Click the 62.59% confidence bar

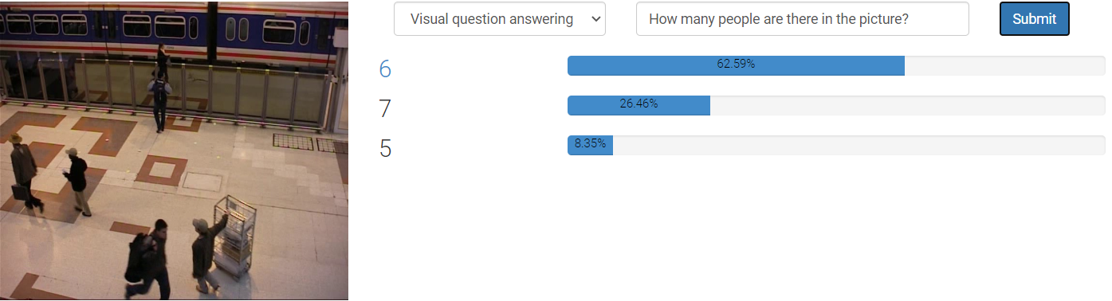(x=736, y=65)
